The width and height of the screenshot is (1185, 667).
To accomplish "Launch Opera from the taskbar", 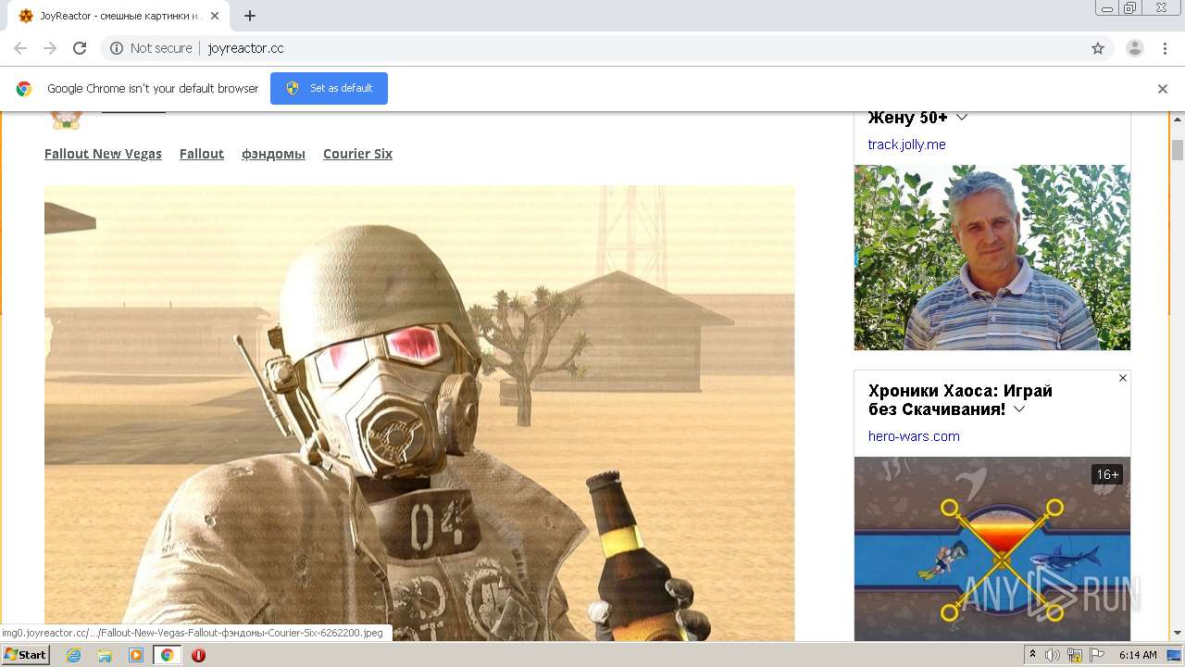I will tap(198, 655).
